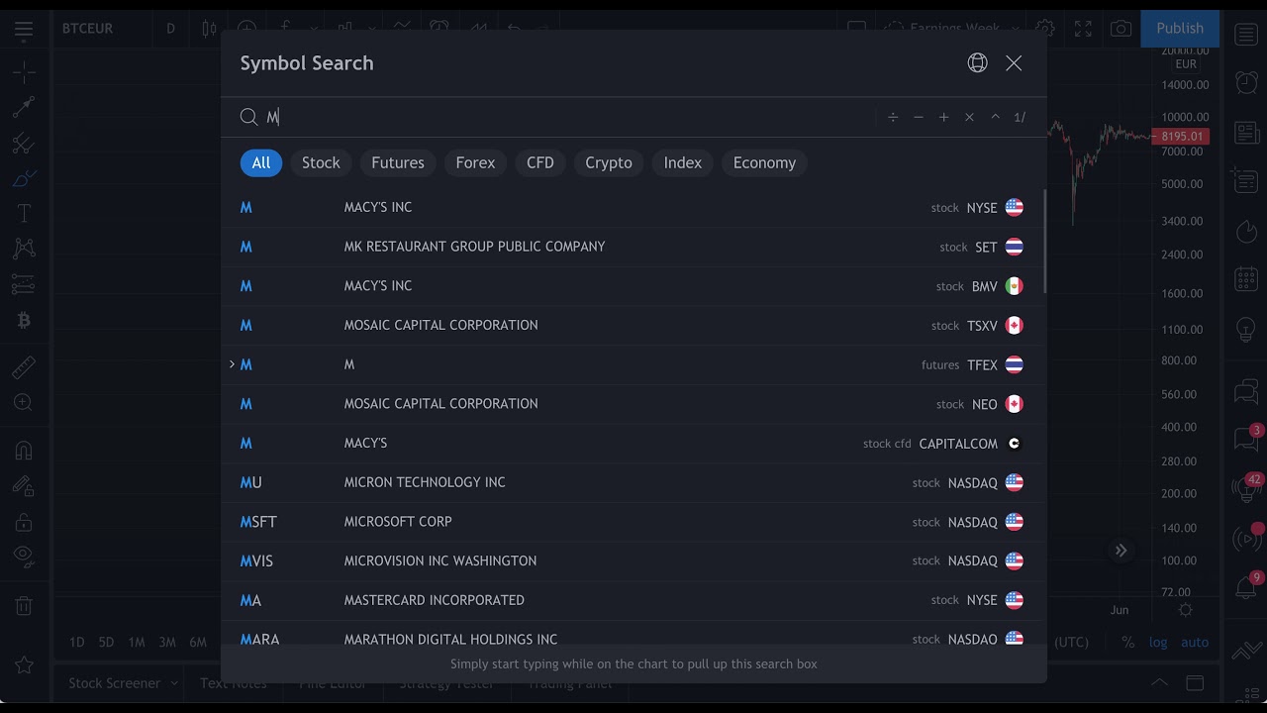Screen dimensions: 1267x713
Task: Select the Futures filter tab
Action: [x=398, y=162]
